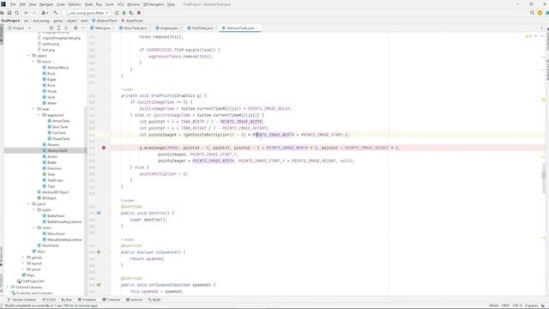The width and height of the screenshot is (549, 309).
Task: Open the Terminal tool window
Action: pos(111,300)
